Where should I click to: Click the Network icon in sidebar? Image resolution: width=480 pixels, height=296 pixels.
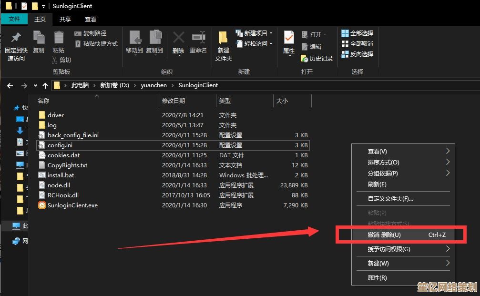(16, 241)
